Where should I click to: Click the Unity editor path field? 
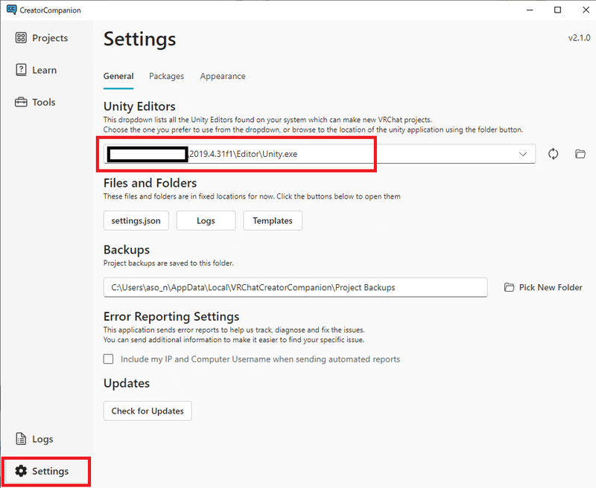coord(320,154)
